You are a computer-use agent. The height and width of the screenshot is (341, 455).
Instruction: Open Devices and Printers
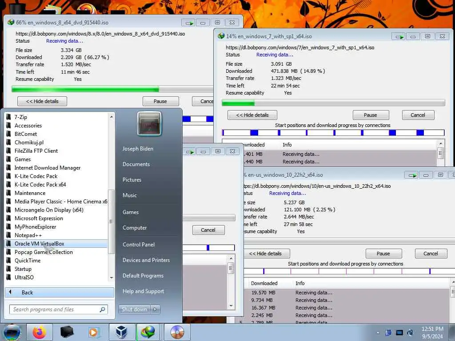(x=146, y=260)
